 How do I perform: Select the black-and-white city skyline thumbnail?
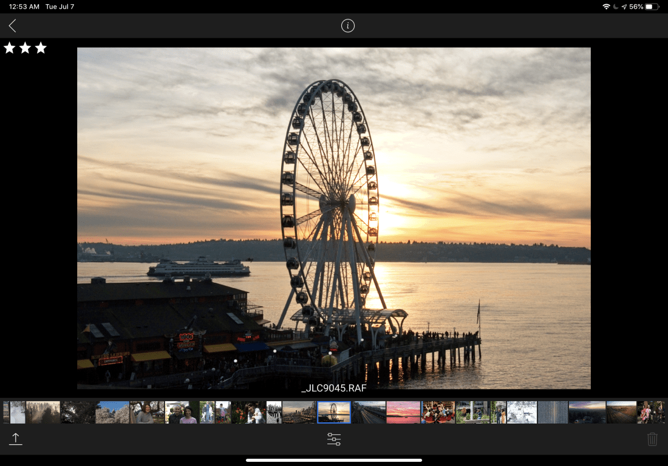274,412
